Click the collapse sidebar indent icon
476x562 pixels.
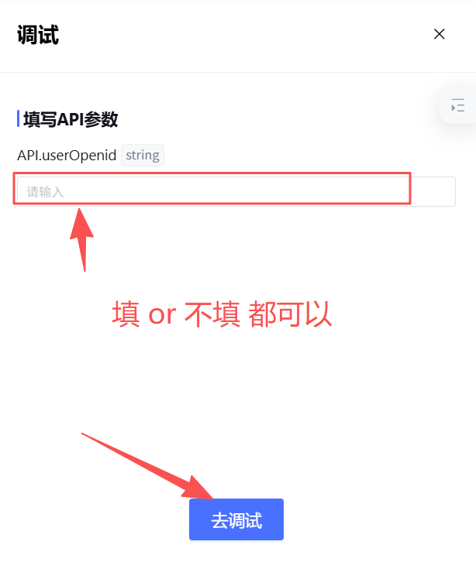[457, 105]
